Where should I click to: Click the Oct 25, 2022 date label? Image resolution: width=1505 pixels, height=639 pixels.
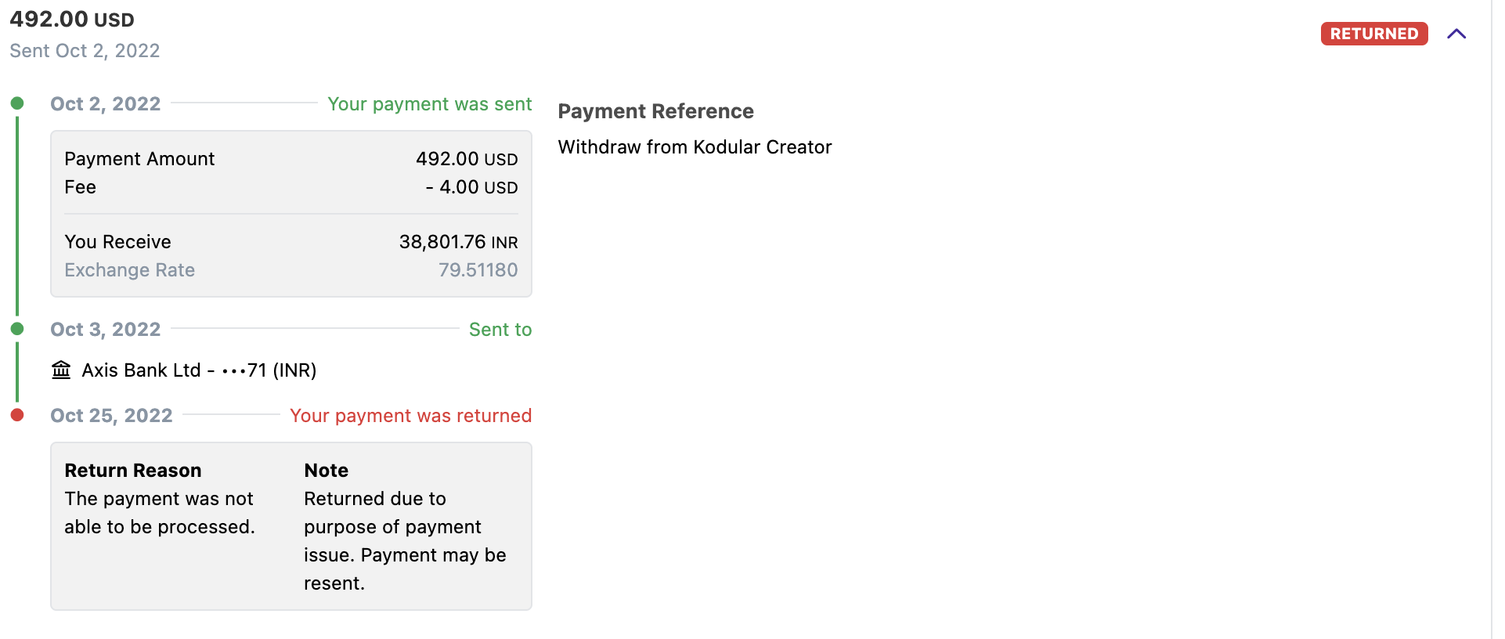coord(111,416)
